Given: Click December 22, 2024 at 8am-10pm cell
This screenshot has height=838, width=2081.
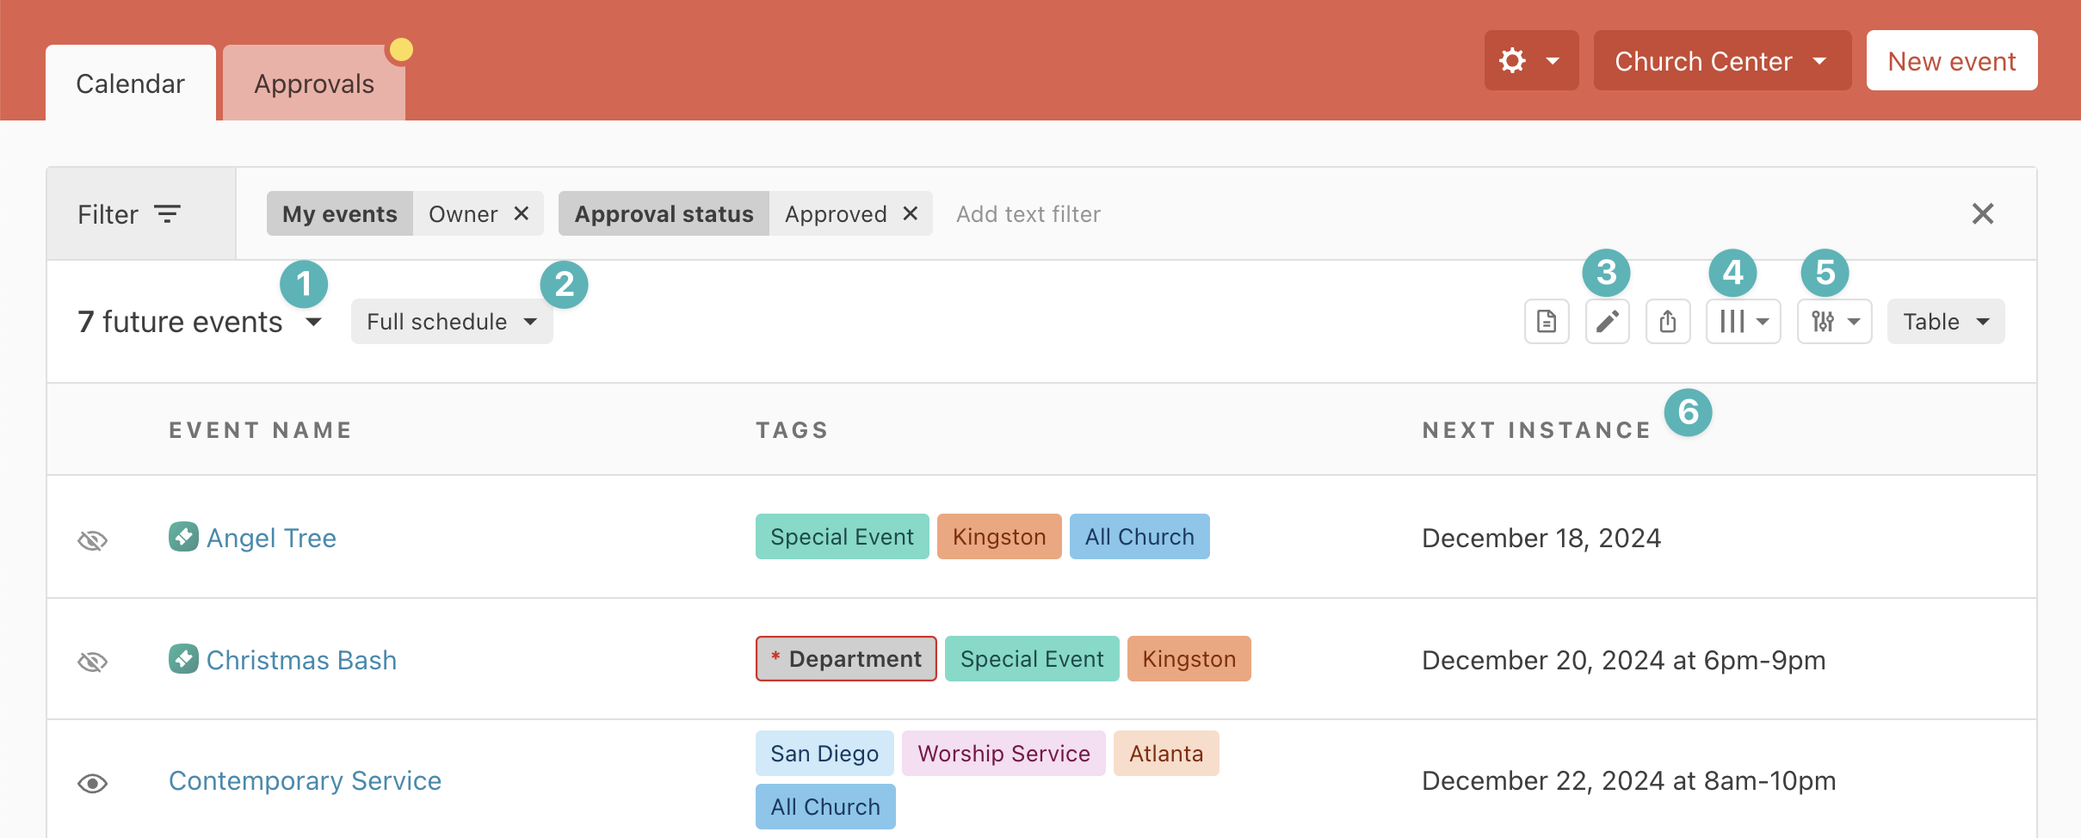Looking at the screenshot, I should (x=1628, y=780).
